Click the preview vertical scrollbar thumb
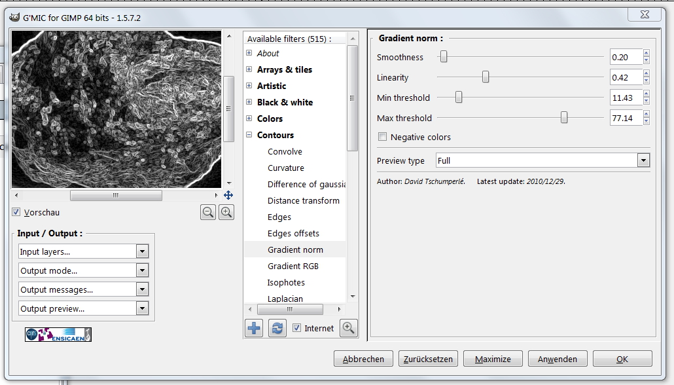This screenshot has width=674, height=385. point(228,109)
